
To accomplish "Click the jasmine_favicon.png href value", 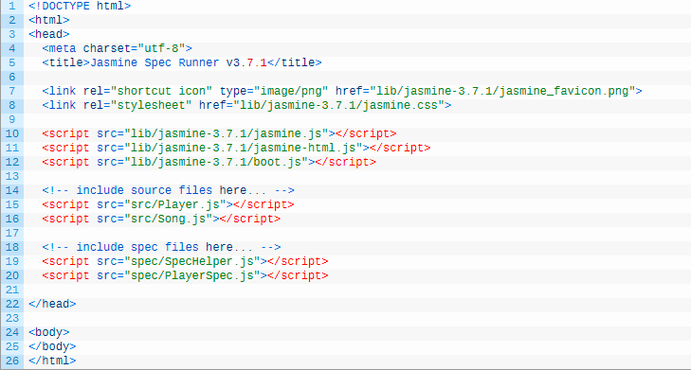I will [502, 91].
